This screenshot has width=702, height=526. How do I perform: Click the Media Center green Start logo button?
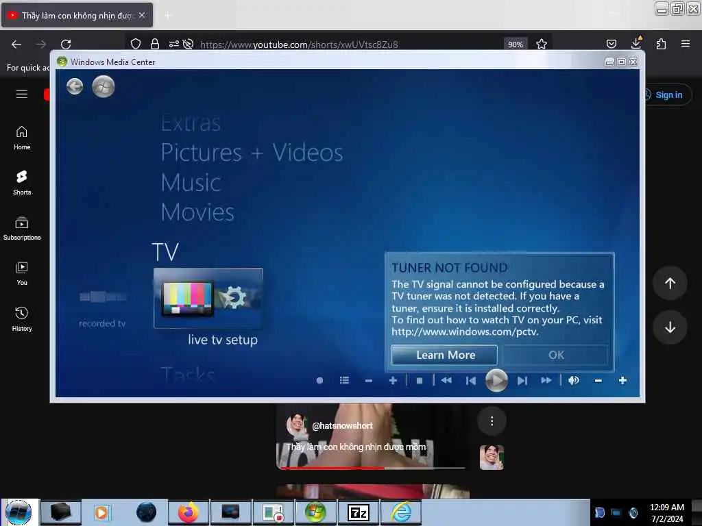click(x=104, y=86)
